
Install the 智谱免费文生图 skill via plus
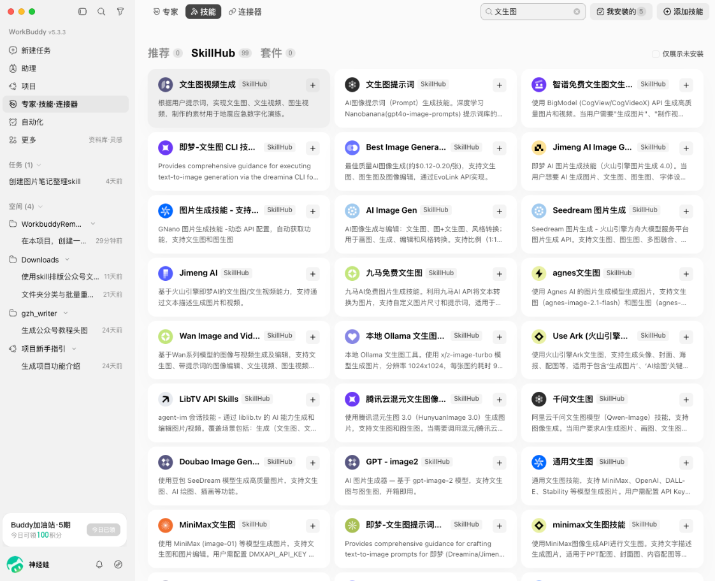click(686, 85)
